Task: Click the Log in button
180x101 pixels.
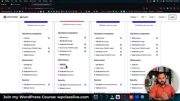Action: click(172, 17)
